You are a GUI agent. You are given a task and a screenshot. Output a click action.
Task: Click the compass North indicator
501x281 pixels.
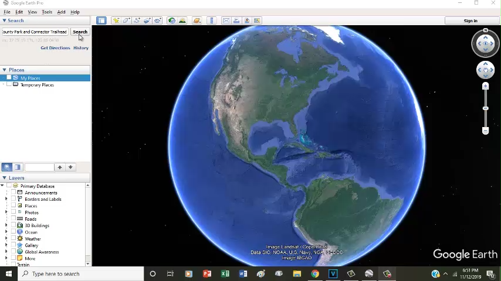[x=485, y=30]
